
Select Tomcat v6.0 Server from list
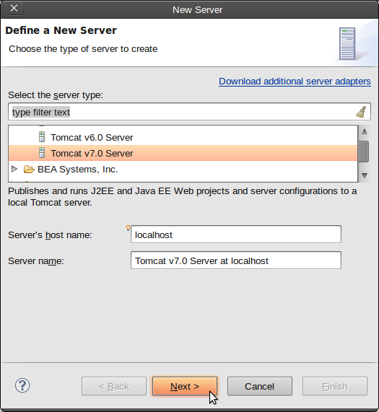click(x=92, y=137)
